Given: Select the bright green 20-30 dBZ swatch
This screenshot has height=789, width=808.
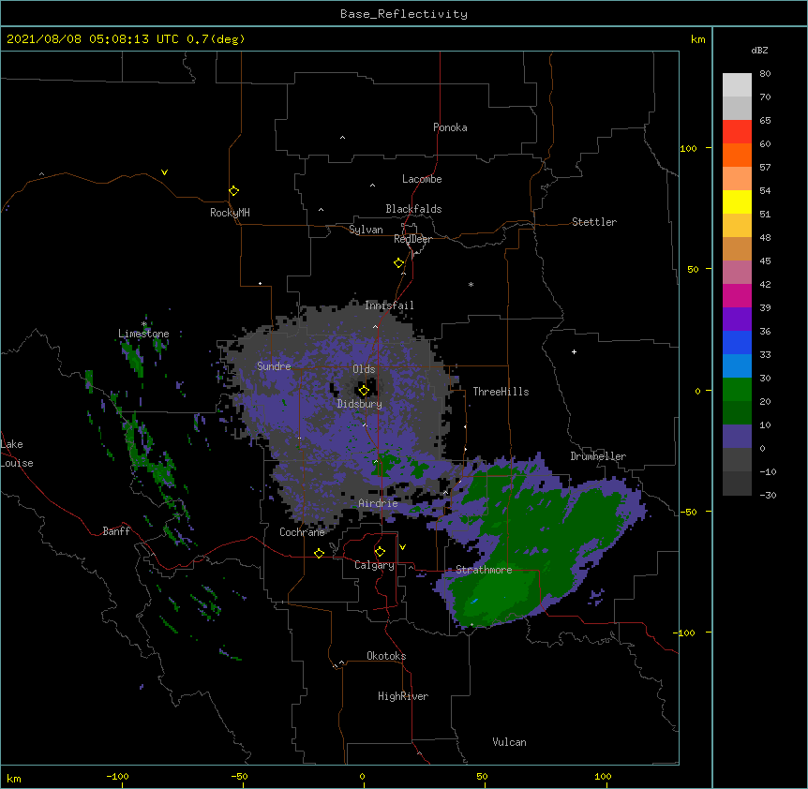Looking at the screenshot, I should [x=737, y=390].
